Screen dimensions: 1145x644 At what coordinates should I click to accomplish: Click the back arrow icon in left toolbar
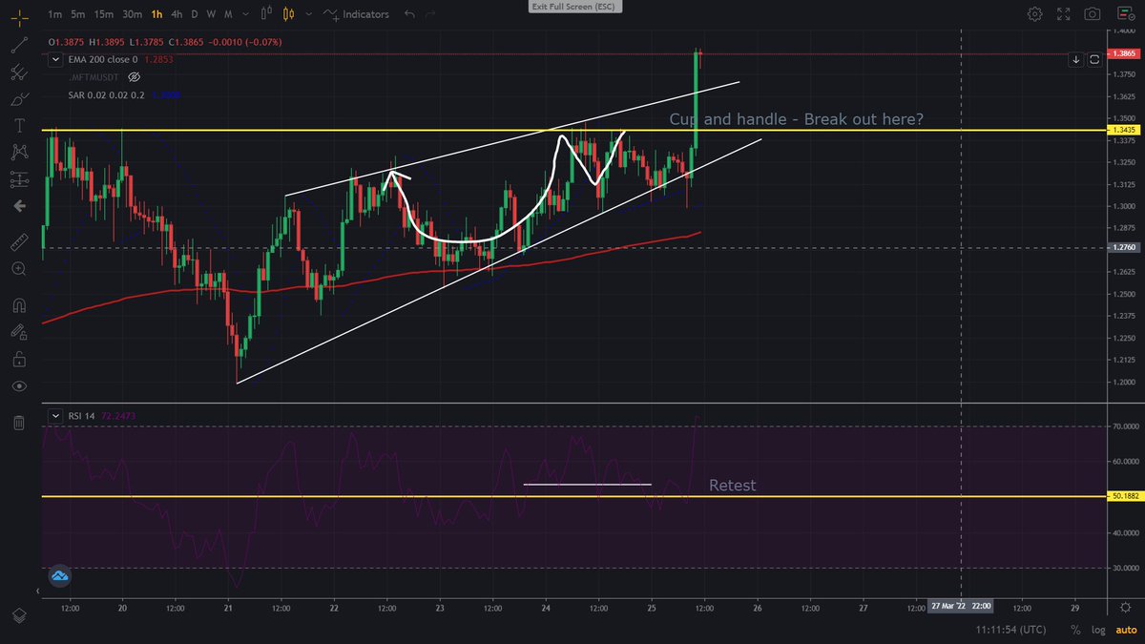(18, 205)
